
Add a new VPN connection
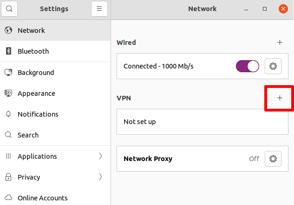(x=280, y=98)
